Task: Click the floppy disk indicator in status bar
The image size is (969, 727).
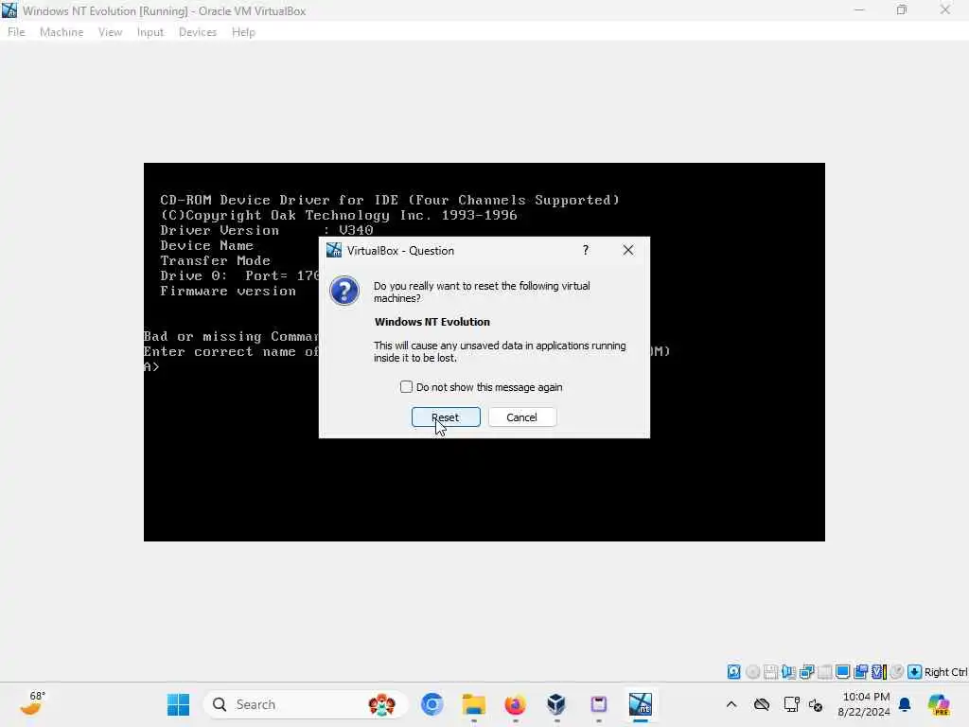Action: pyautogui.click(x=770, y=672)
